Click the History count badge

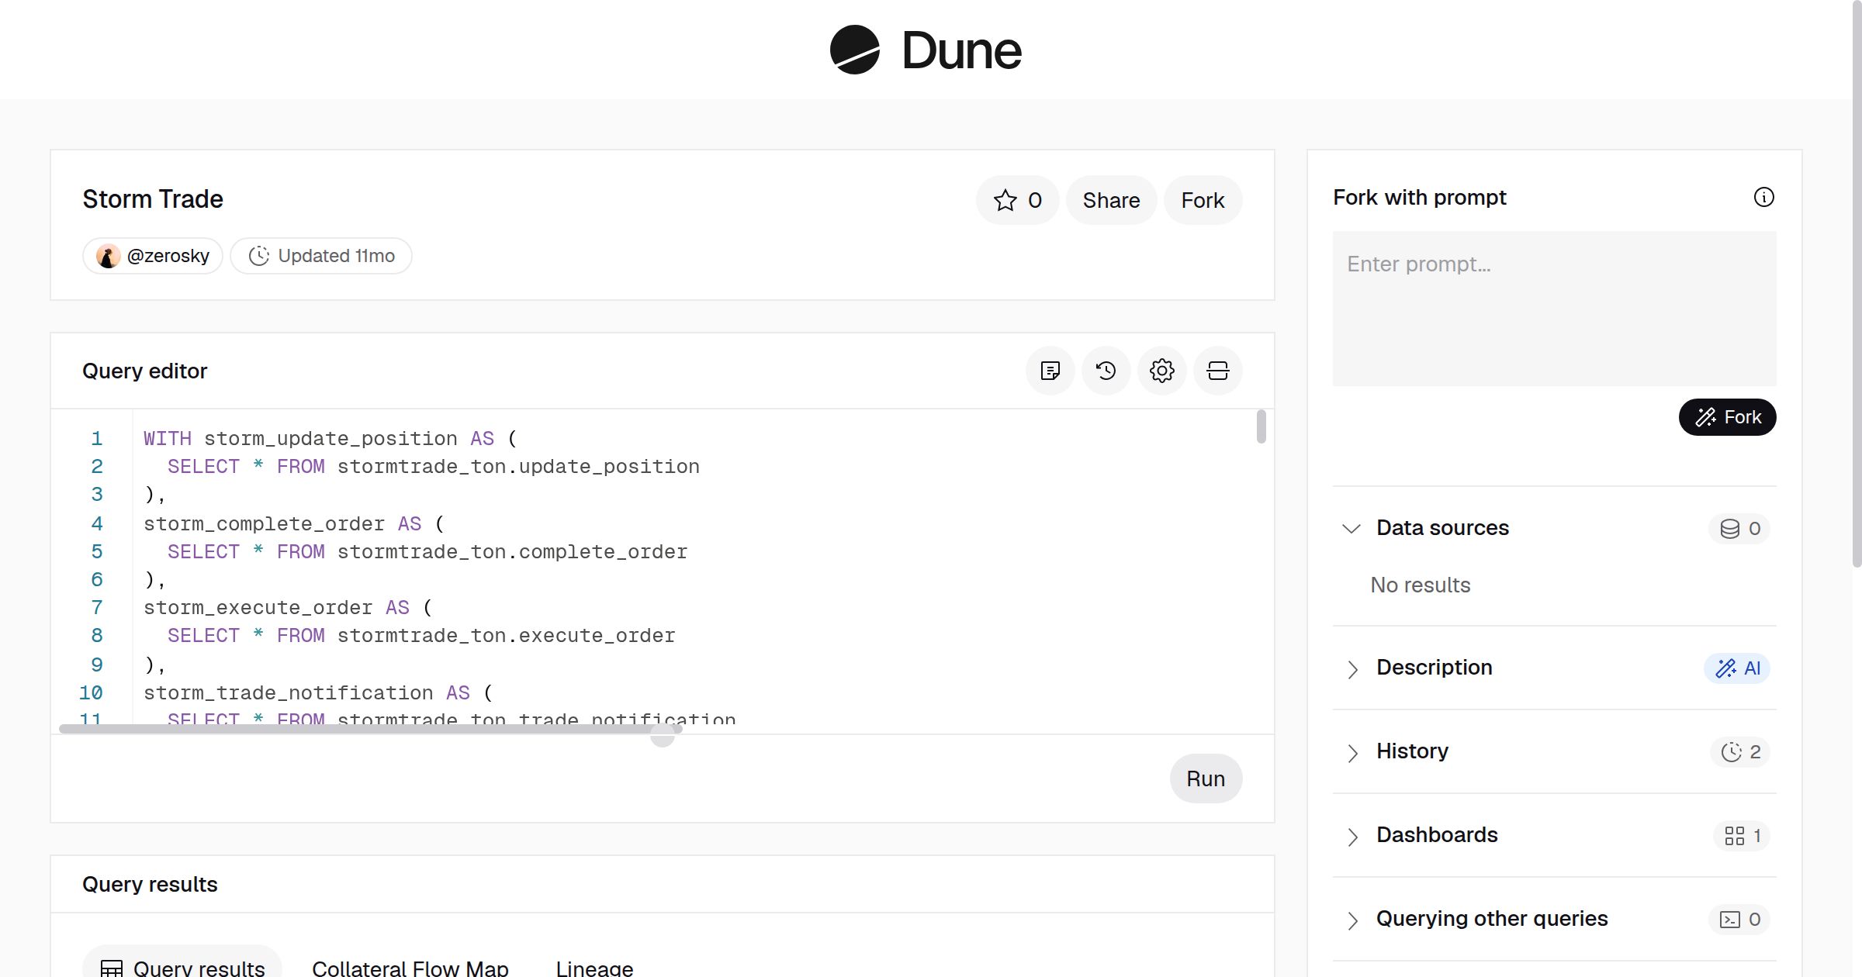[1740, 752]
